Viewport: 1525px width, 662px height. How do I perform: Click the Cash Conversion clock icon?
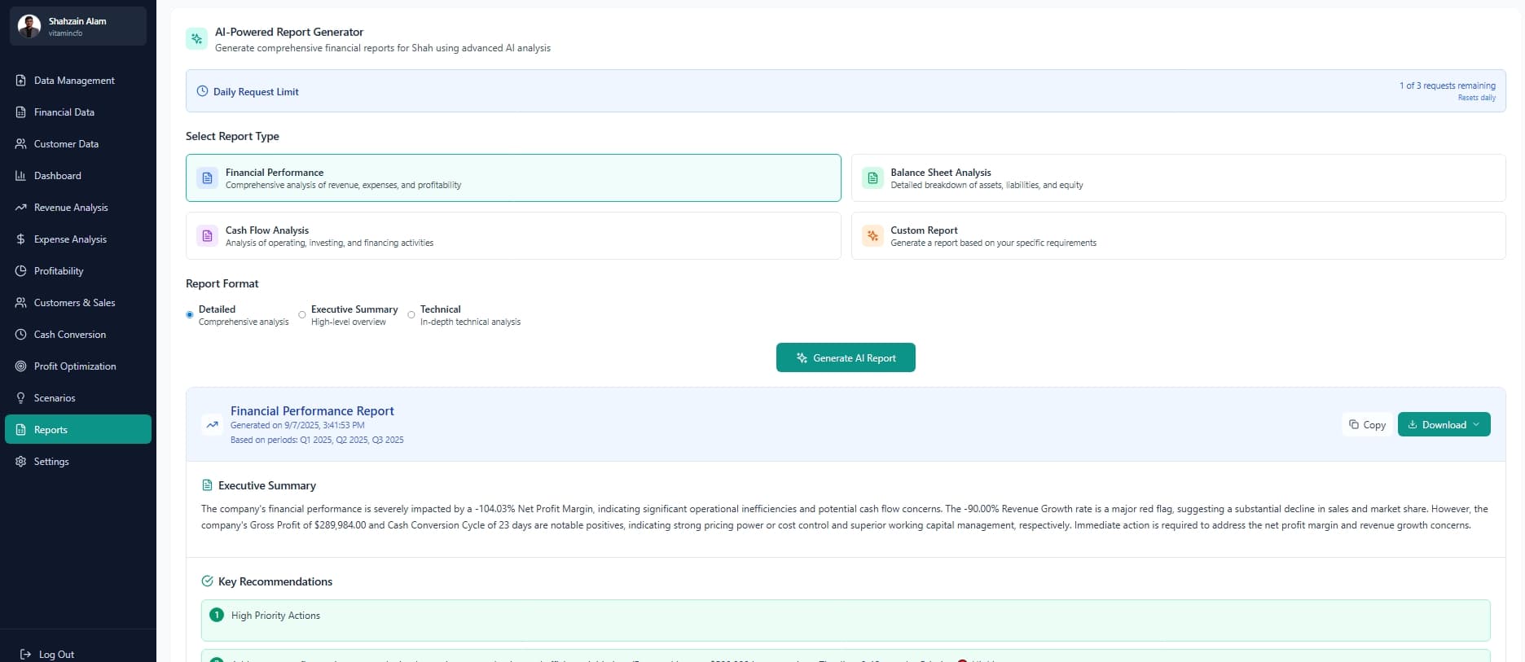(21, 335)
